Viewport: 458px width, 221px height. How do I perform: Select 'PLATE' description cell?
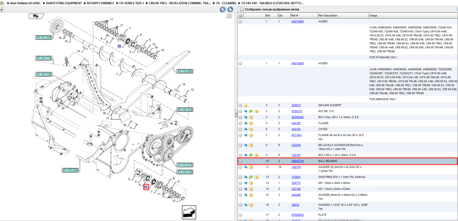pos(322,215)
